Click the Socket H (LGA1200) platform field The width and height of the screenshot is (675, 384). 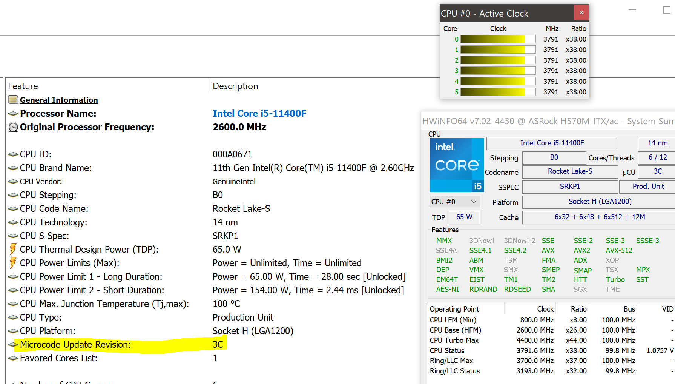tap(600, 202)
